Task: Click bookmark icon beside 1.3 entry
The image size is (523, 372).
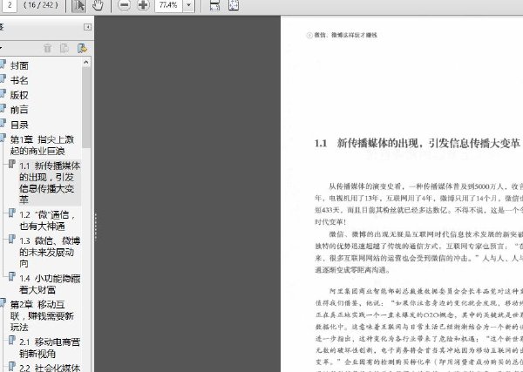Action: [12, 239]
